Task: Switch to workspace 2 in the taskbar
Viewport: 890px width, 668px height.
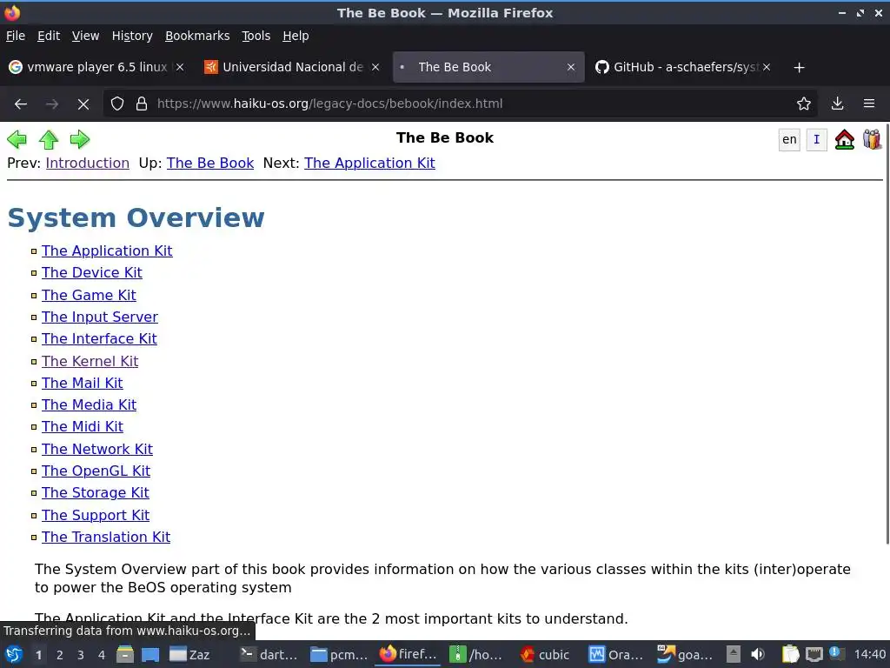Action: point(60,655)
